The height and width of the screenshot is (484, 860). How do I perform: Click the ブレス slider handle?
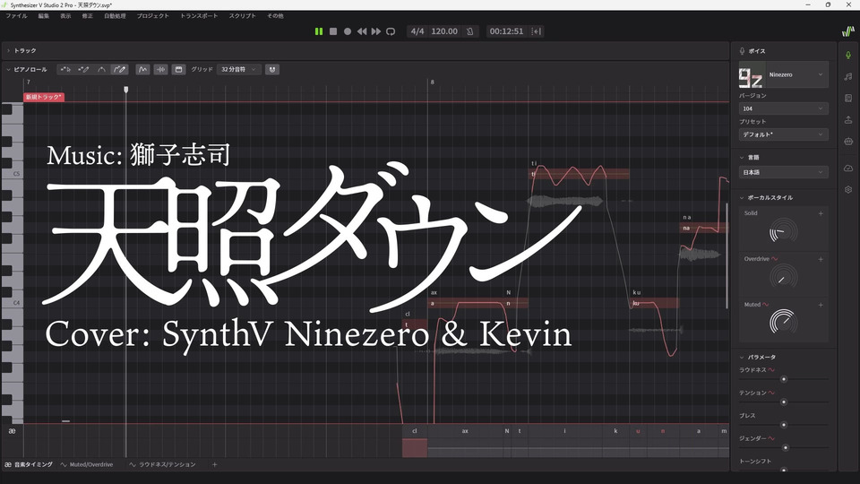[x=784, y=425]
